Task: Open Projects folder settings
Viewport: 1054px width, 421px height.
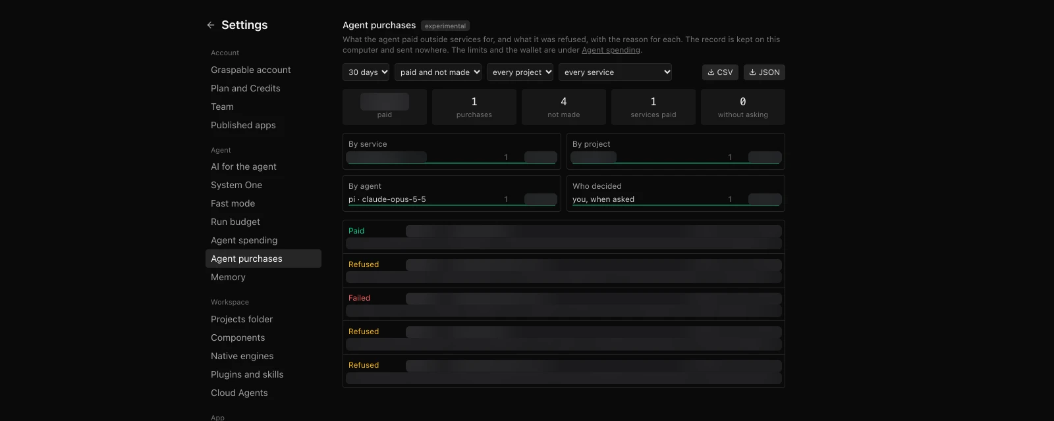Action: (263, 319)
